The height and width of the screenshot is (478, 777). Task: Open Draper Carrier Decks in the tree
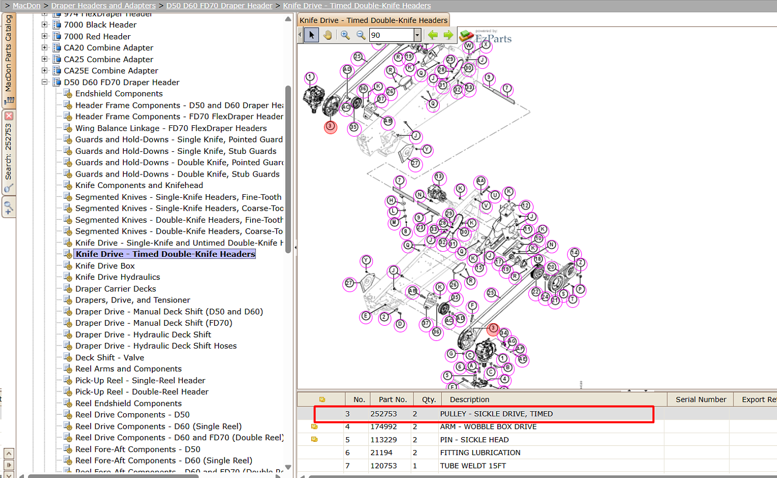[x=116, y=288]
